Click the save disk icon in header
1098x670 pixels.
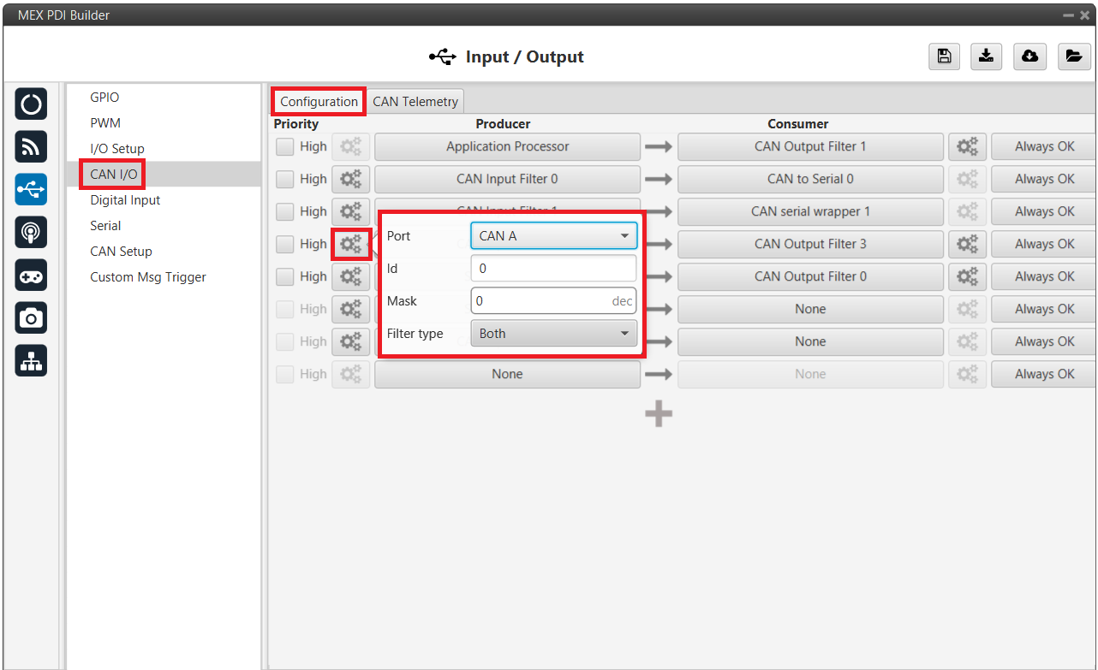pos(944,56)
